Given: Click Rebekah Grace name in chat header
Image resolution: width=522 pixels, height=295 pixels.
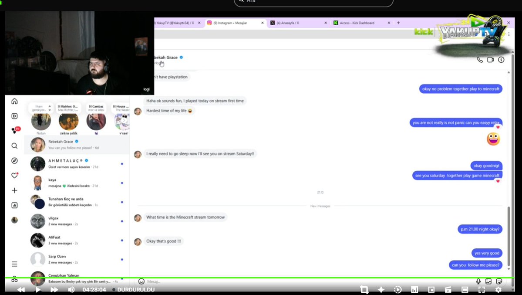Looking at the screenshot, I should pos(166,58).
